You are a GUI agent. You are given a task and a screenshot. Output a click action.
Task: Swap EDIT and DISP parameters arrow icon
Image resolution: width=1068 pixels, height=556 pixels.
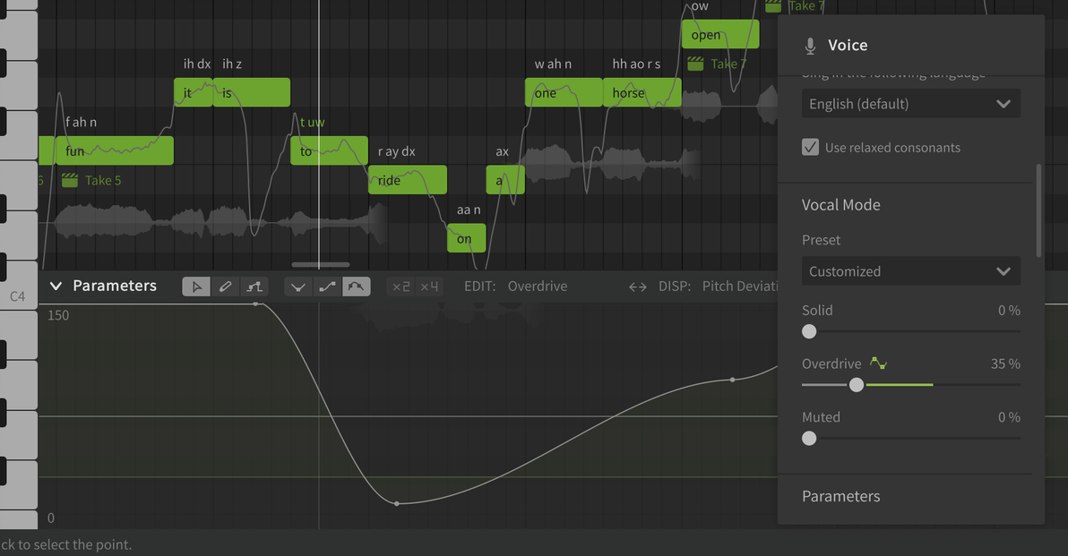click(x=638, y=287)
